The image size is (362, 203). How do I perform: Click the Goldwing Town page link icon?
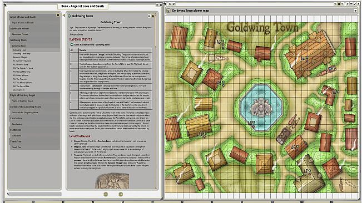69,16
